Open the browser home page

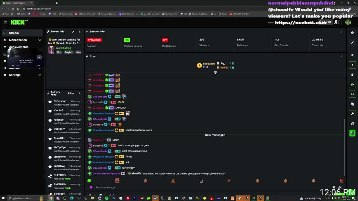click(x=18, y=9)
